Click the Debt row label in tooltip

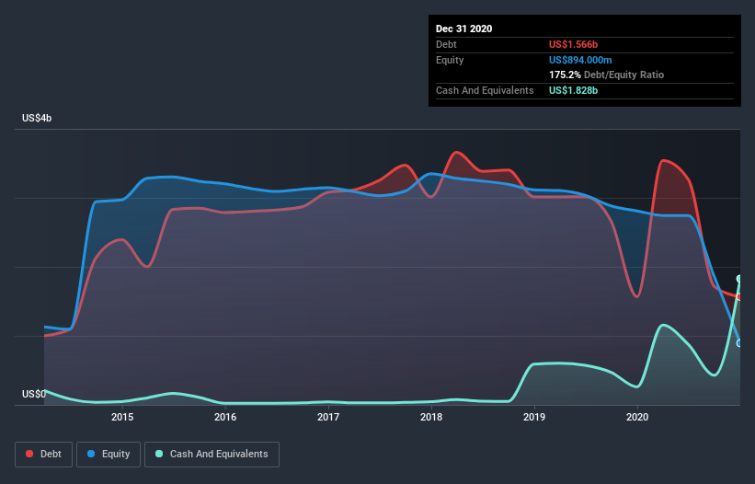[446, 44]
